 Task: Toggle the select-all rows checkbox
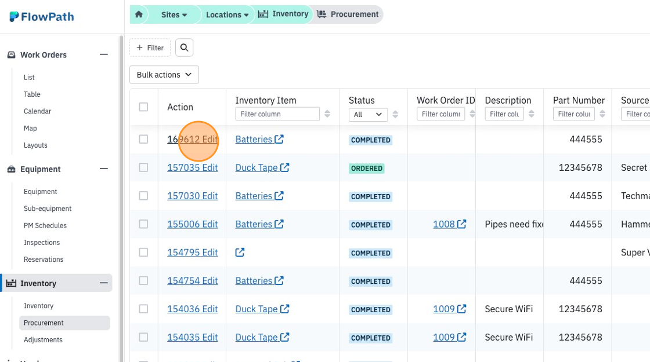click(143, 107)
